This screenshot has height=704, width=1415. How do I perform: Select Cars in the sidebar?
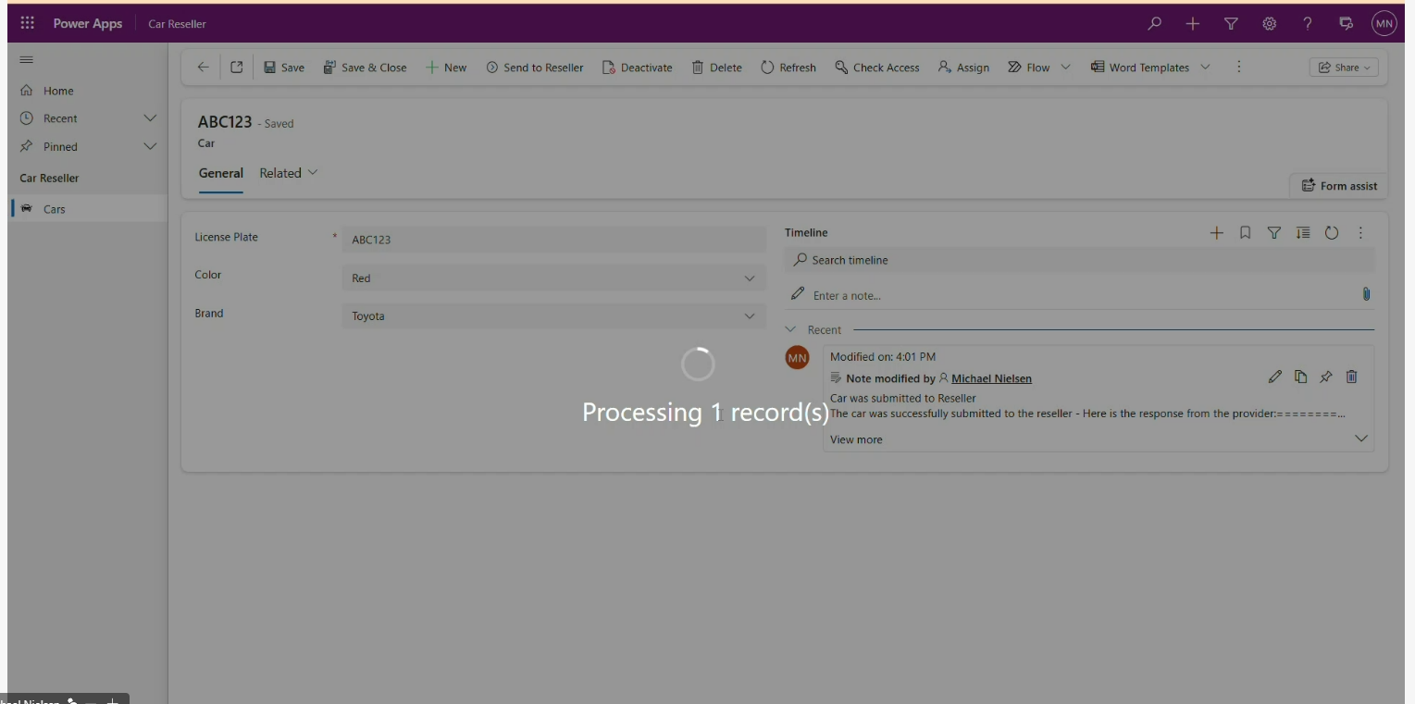point(55,209)
